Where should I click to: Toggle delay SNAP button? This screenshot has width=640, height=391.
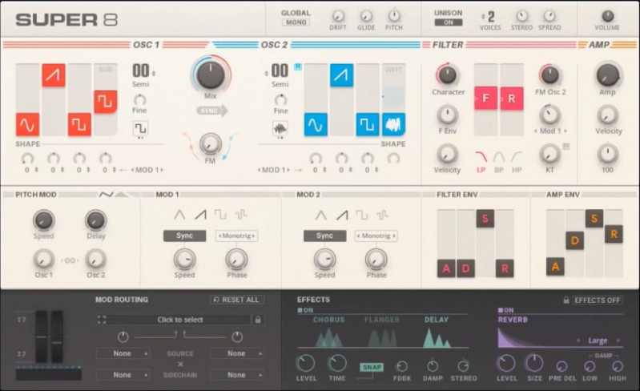coord(372,367)
